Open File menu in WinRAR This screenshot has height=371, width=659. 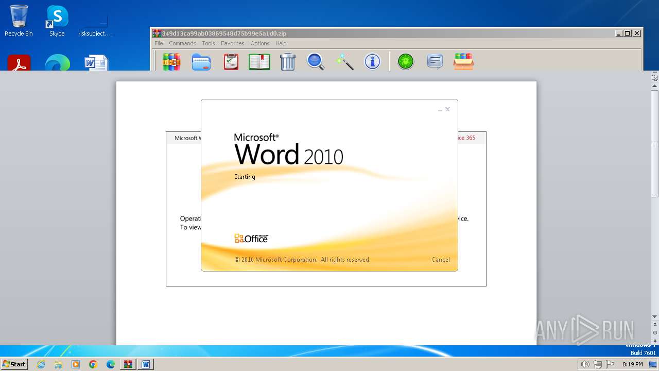click(159, 43)
